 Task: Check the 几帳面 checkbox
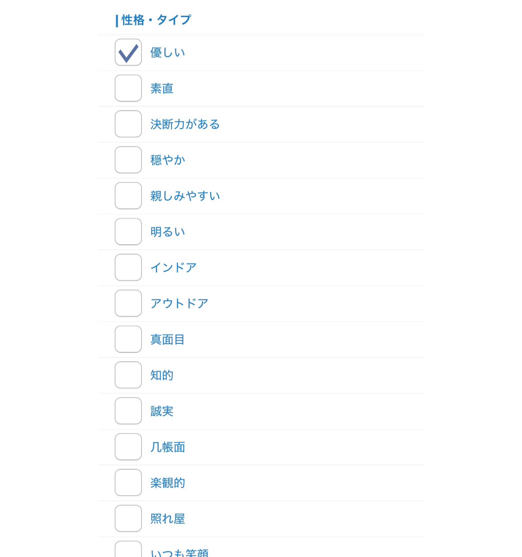(x=128, y=447)
